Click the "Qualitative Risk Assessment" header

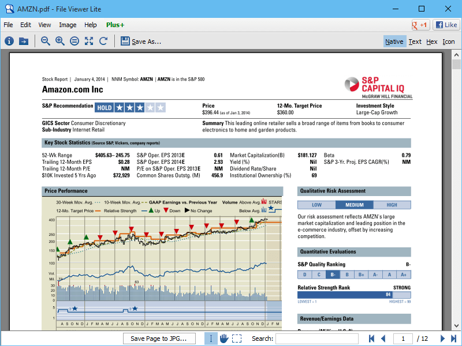click(x=354, y=191)
